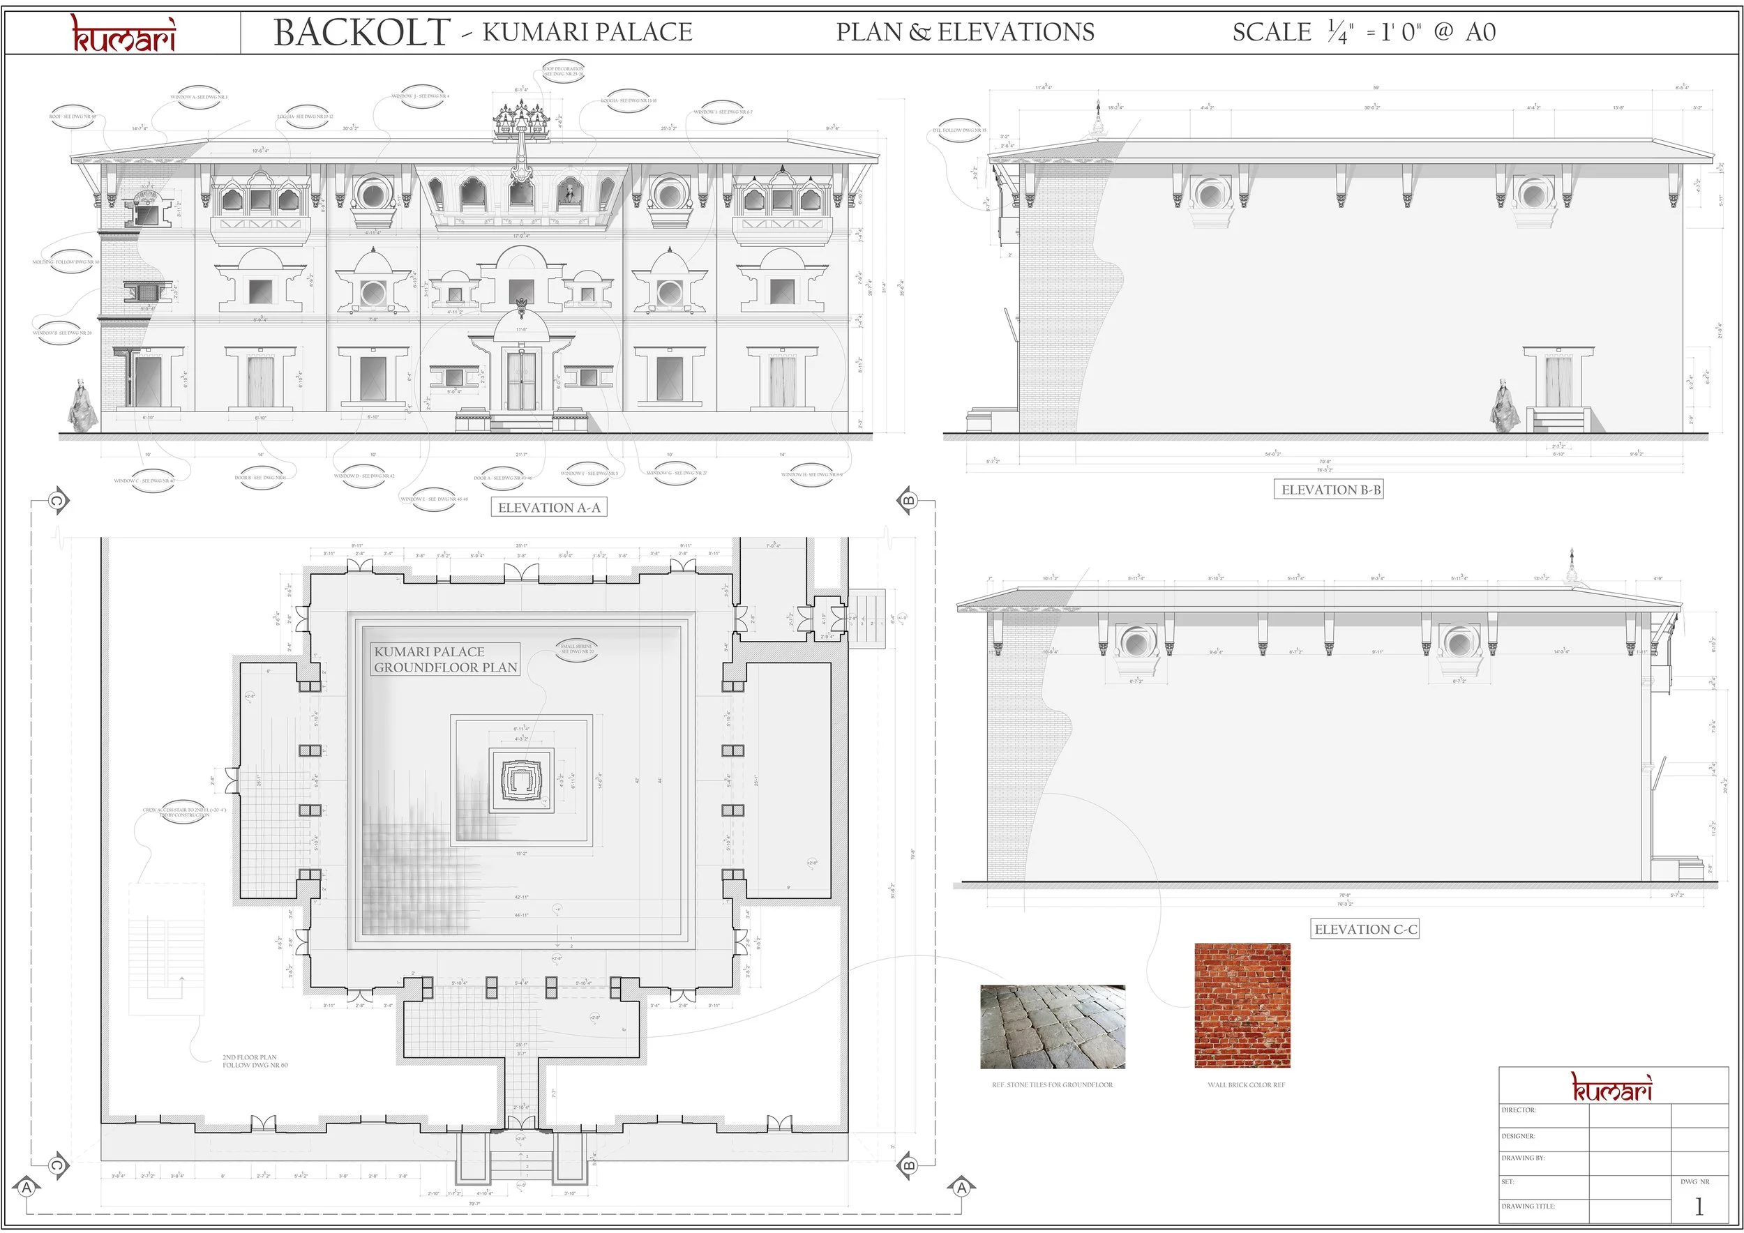Open the stone tiles reference photo
The image size is (1744, 1233).
1052,1027
